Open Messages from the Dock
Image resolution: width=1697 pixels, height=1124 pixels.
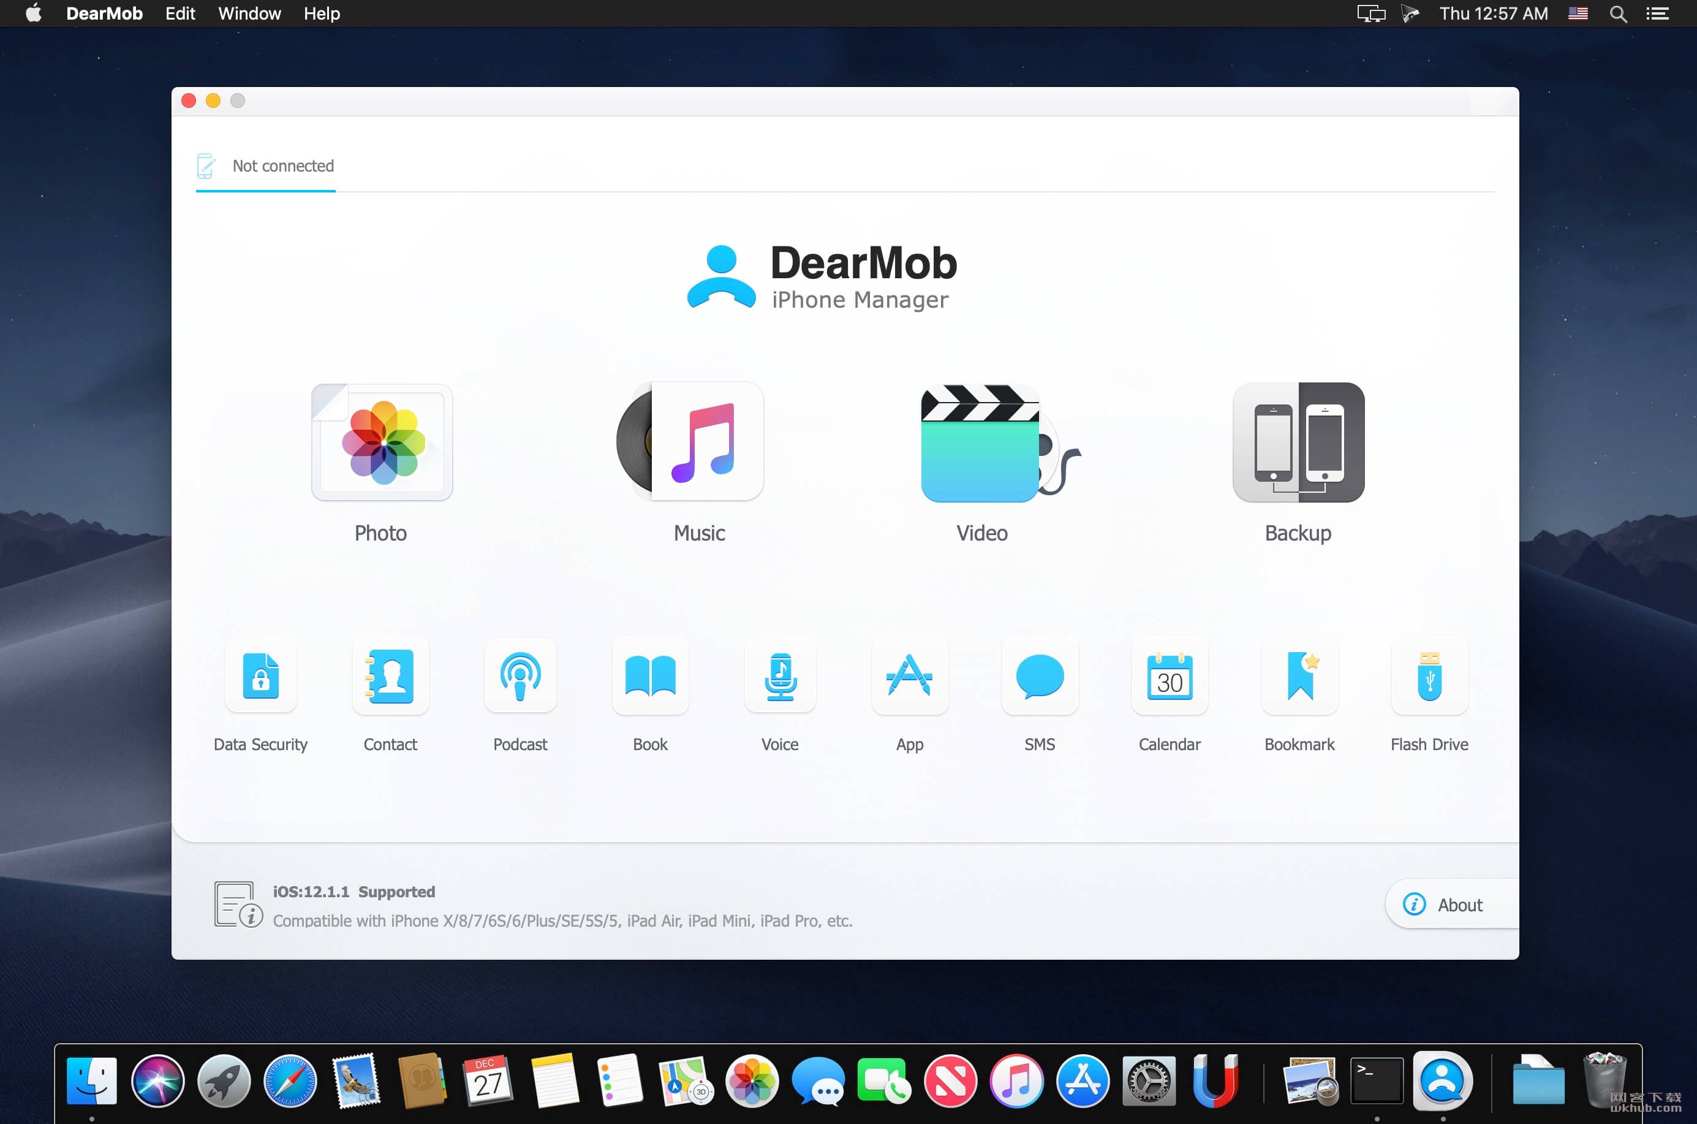tap(818, 1080)
